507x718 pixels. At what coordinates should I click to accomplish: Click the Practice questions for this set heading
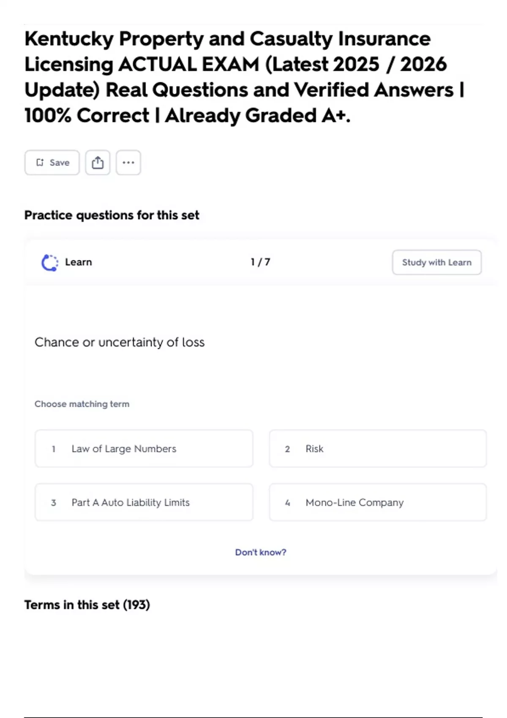[112, 215]
